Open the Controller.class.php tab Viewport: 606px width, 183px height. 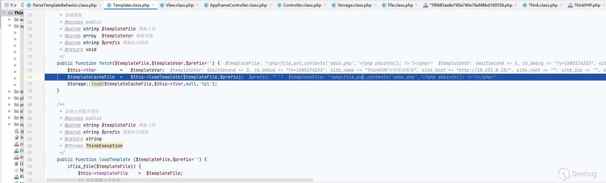click(x=302, y=5)
